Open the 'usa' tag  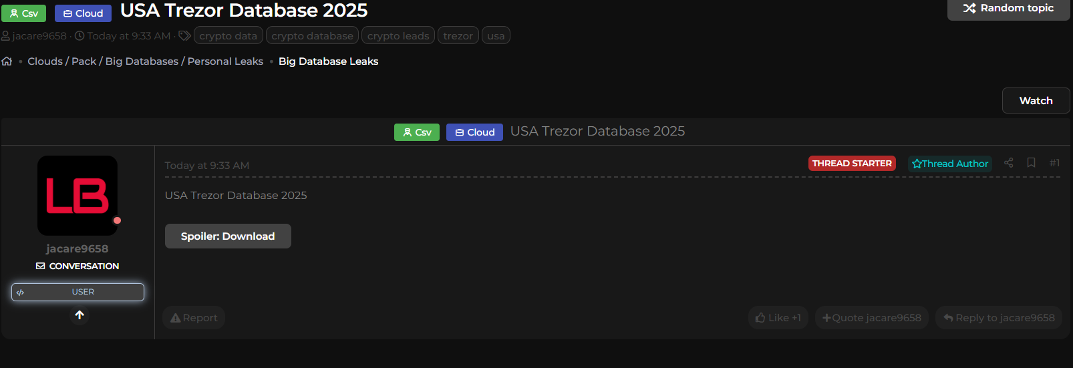(496, 35)
